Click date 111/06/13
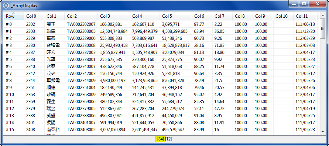Viewport: 329px width, 146px height. coord(305,24)
